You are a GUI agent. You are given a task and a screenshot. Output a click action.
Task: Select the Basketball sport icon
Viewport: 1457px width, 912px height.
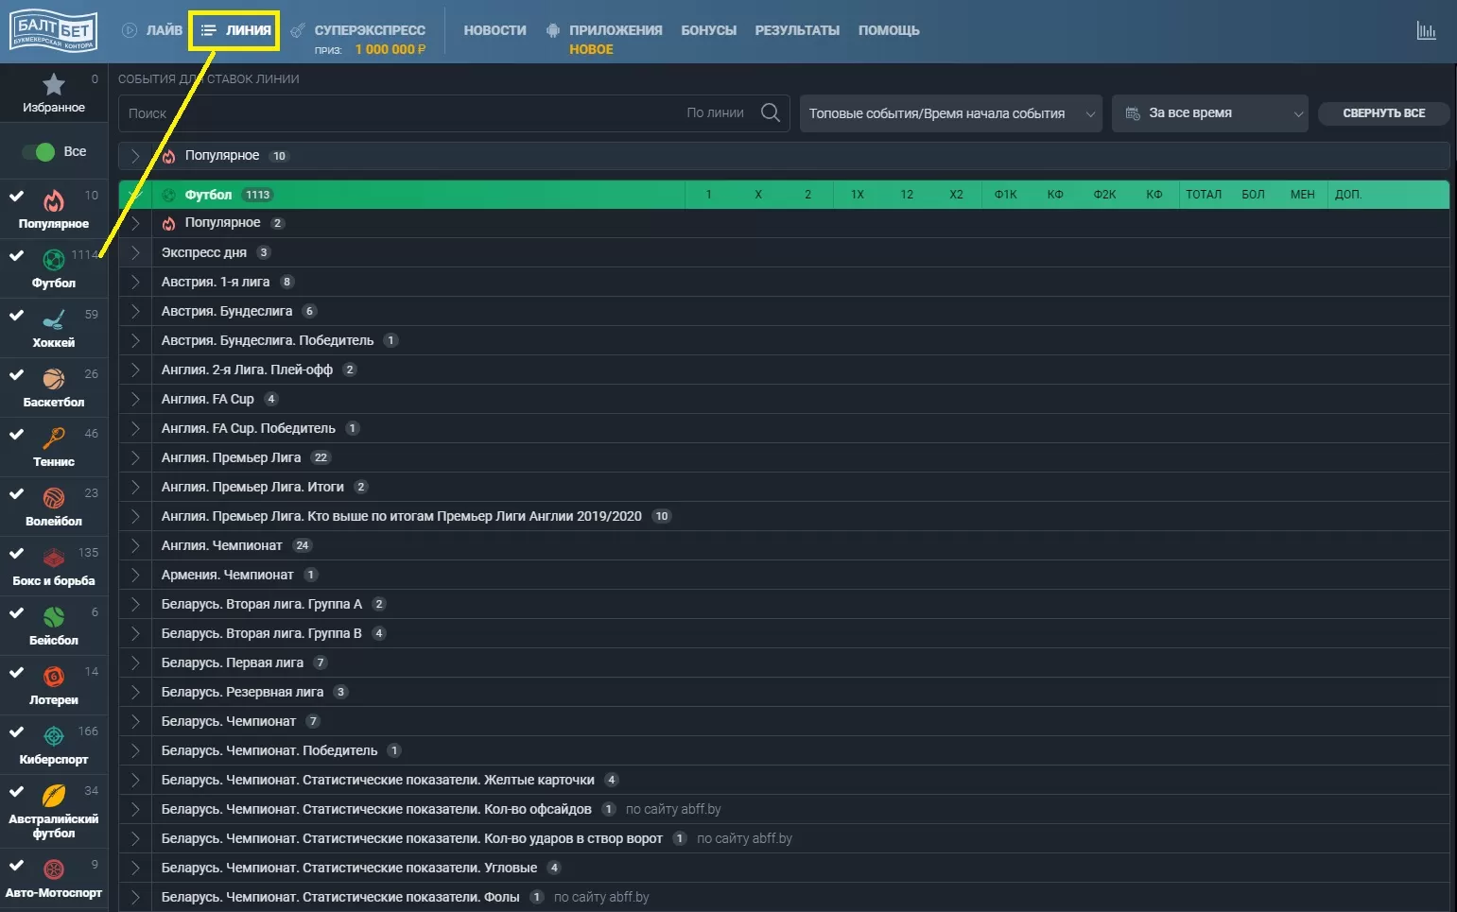click(54, 380)
